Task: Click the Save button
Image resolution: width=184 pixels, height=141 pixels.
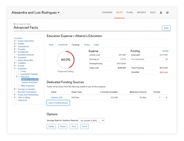Action: coord(74,127)
